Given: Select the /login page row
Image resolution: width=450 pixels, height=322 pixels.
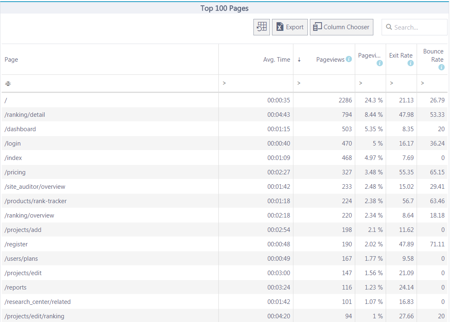Looking at the screenshot, I should (x=225, y=143).
